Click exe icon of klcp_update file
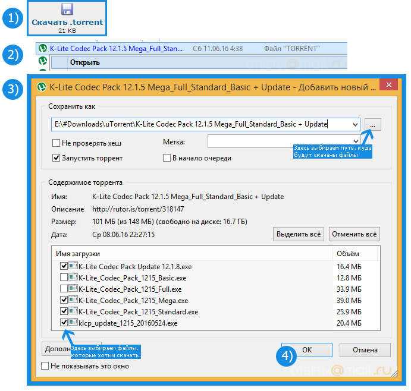 [x=73, y=322]
